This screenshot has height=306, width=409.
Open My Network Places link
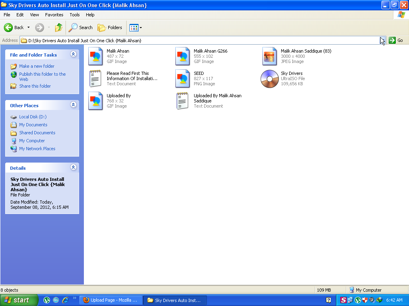(37, 149)
